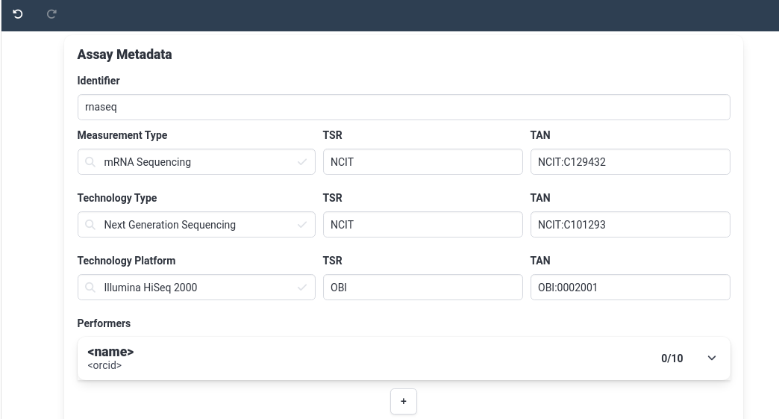Click the undo arrow icon
779x419 pixels.
(x=18, y=14)
